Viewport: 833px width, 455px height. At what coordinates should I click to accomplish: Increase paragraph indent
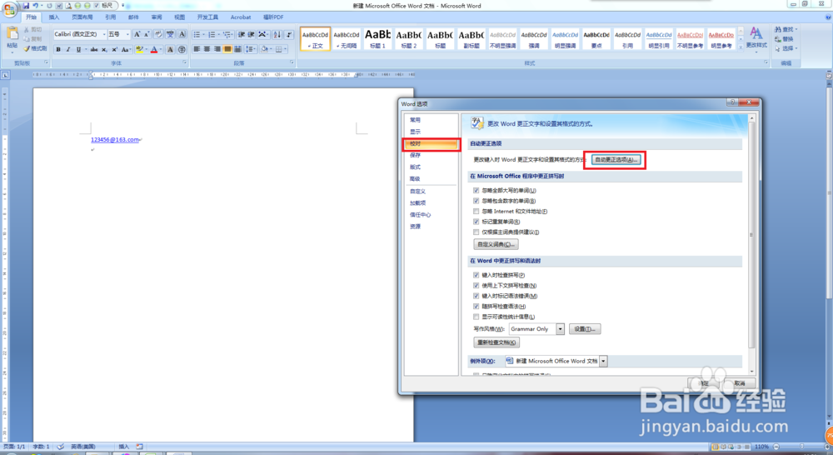[x=252, y=34]
